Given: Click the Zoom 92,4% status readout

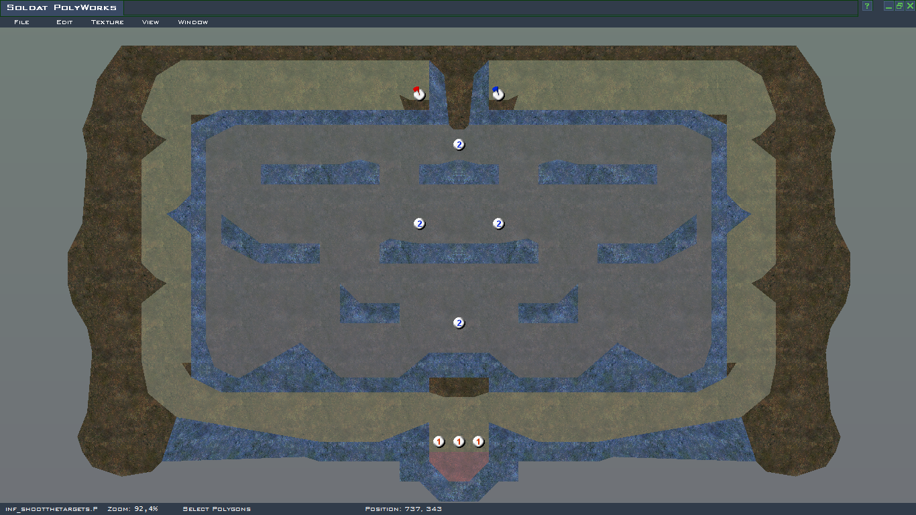Looking at the screenshot, I should tap(132, 509).
